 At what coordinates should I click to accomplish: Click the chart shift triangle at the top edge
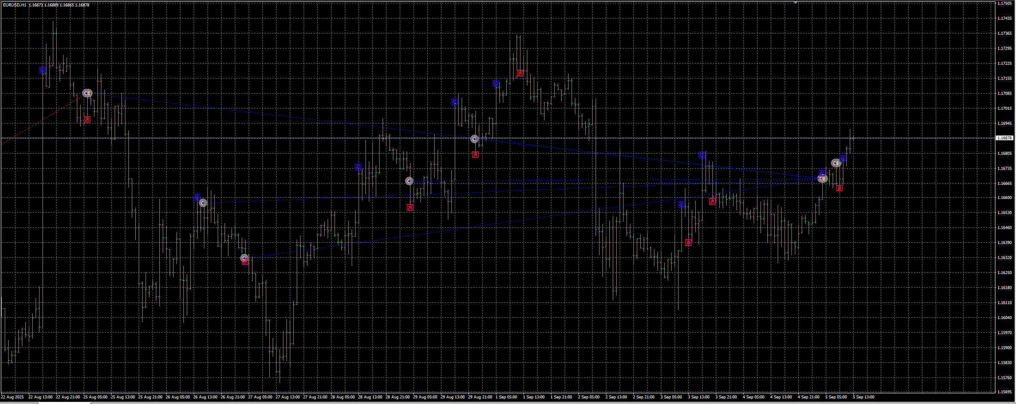pos(795,3)
